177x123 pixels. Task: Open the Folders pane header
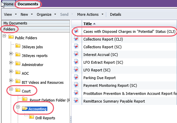36,29
